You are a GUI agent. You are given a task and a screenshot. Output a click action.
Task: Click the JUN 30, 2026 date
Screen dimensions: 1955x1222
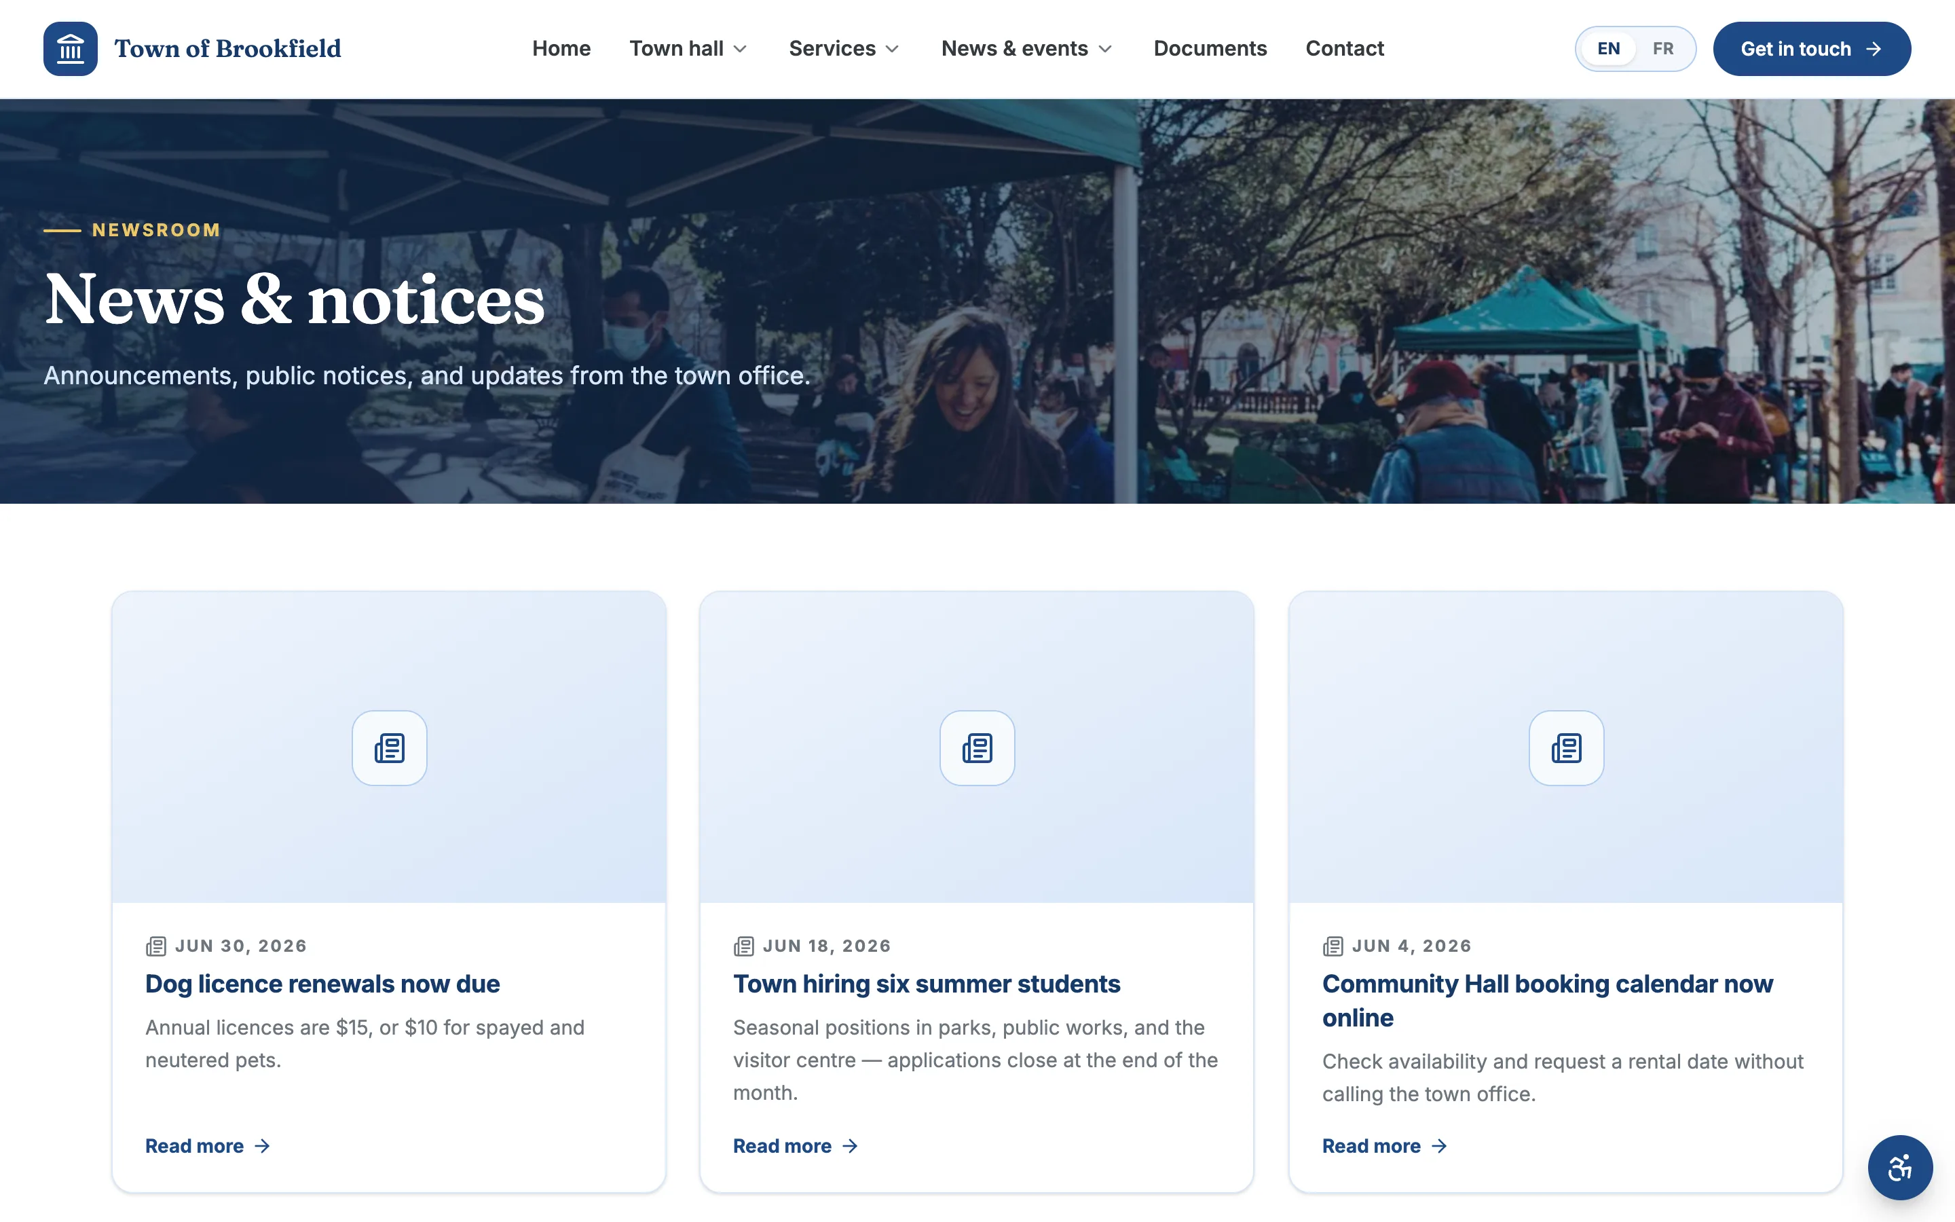241,946
